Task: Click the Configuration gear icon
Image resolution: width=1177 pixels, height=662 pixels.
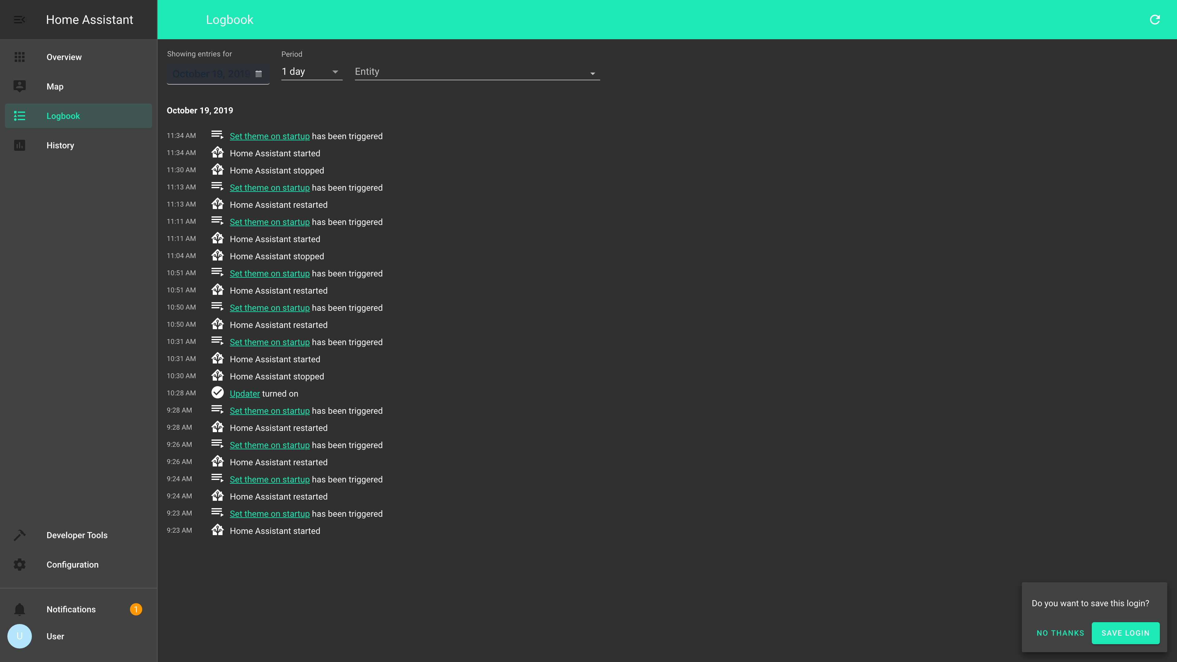Action: [19, 565]
